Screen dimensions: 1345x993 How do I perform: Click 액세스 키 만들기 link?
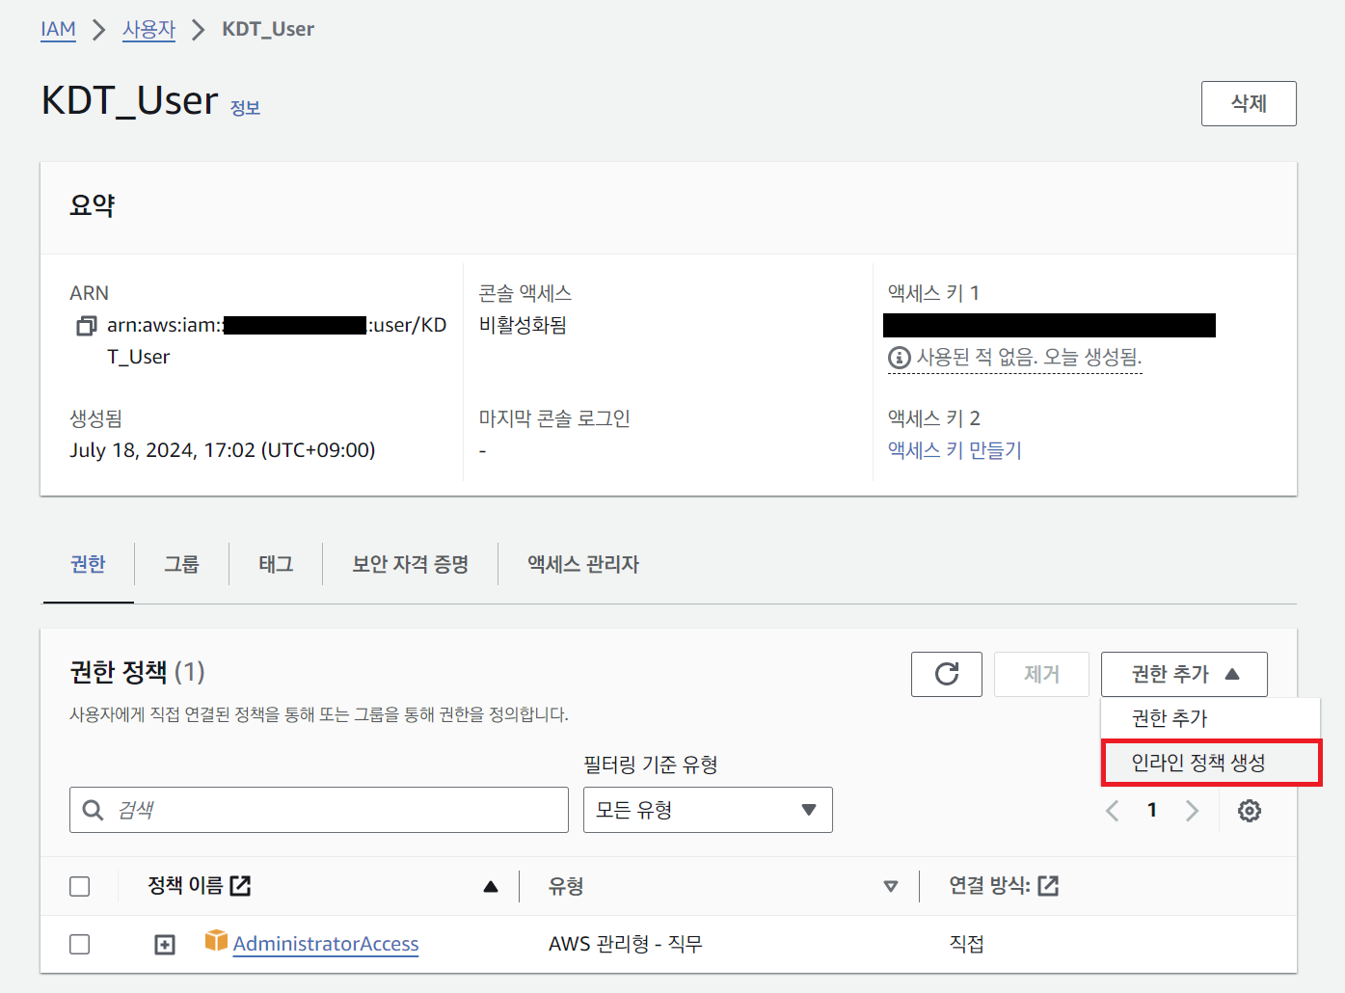click(x=955, y=450)
